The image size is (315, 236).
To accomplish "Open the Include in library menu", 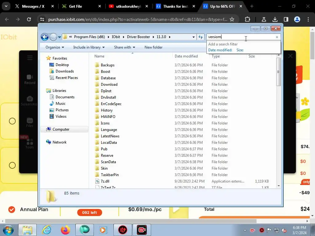I will (x=89, y=47).
